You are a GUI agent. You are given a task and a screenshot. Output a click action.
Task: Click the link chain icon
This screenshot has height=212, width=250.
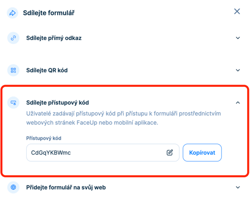tap(13, 38)
